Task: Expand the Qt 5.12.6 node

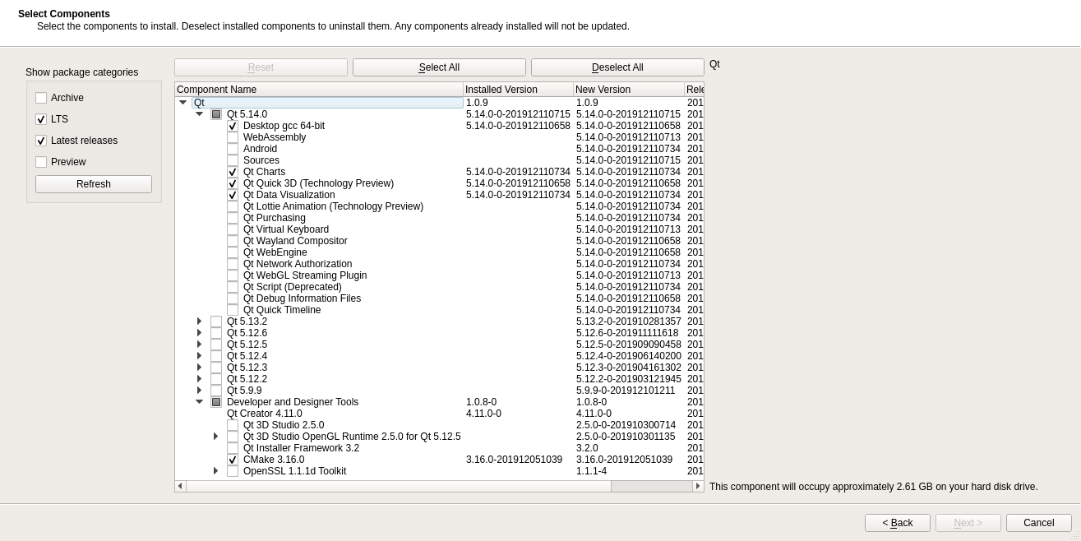Action: [199, 333]
